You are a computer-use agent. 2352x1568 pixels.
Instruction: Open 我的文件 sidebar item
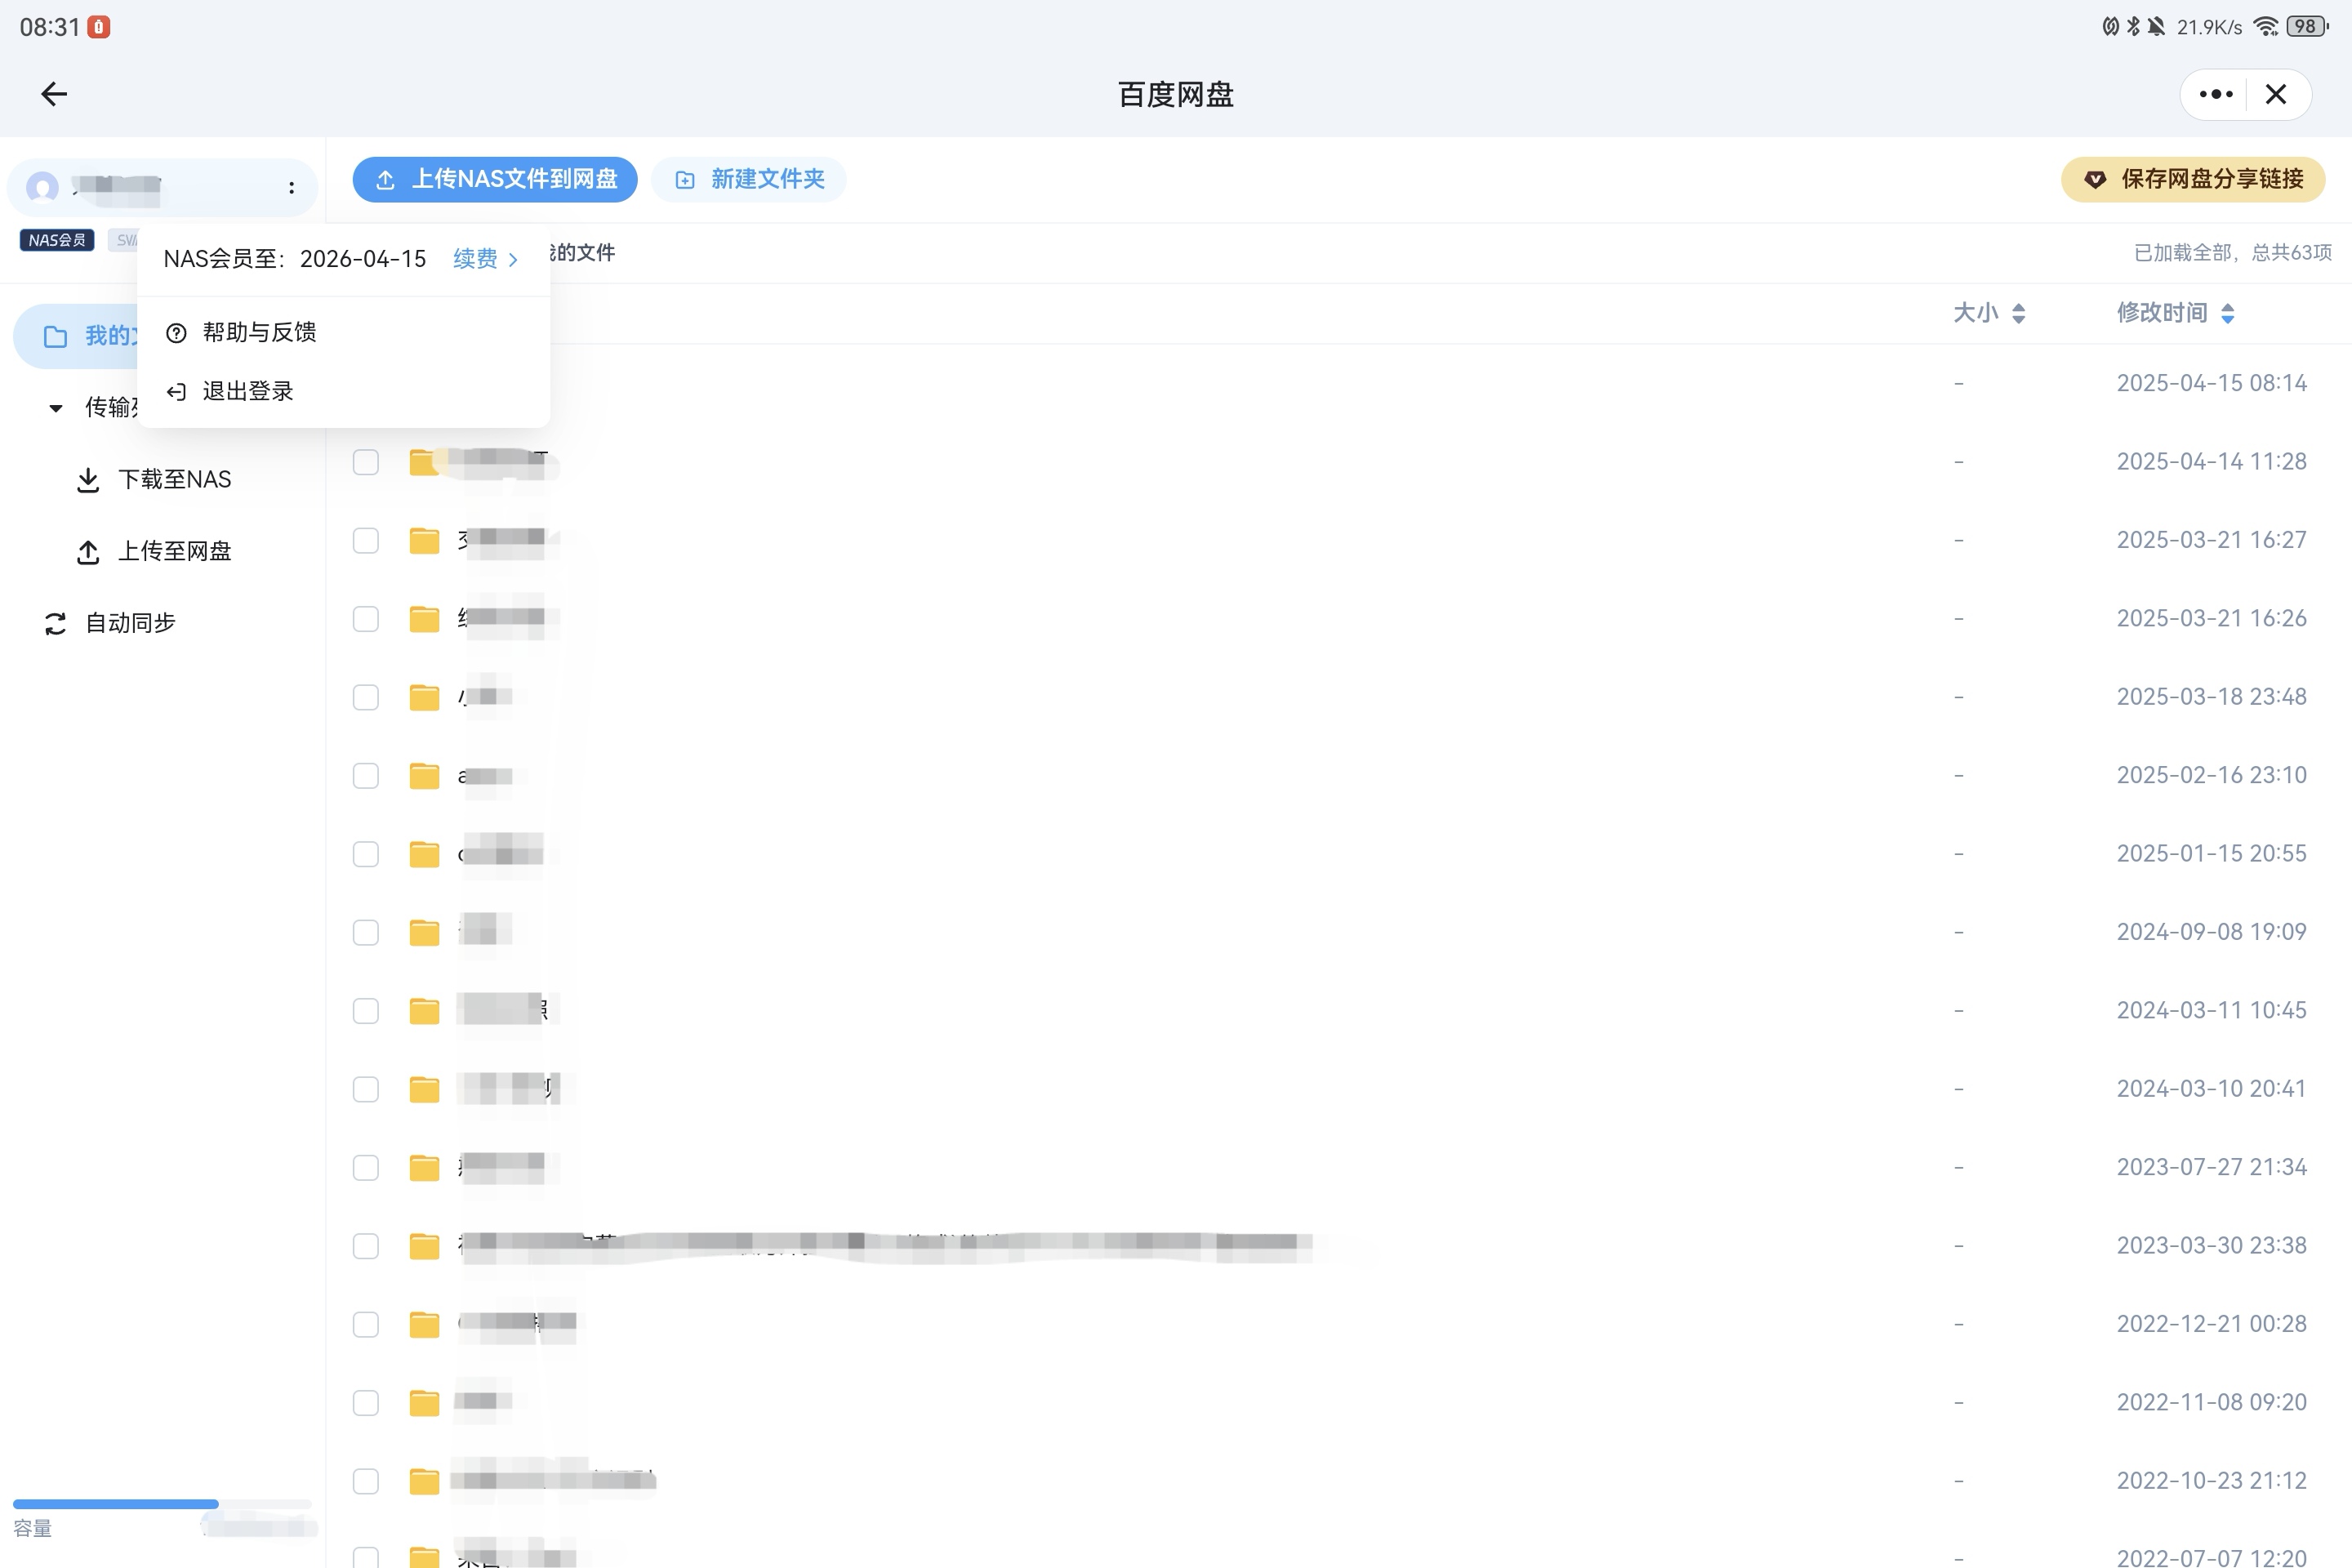[x=75, y=336]
